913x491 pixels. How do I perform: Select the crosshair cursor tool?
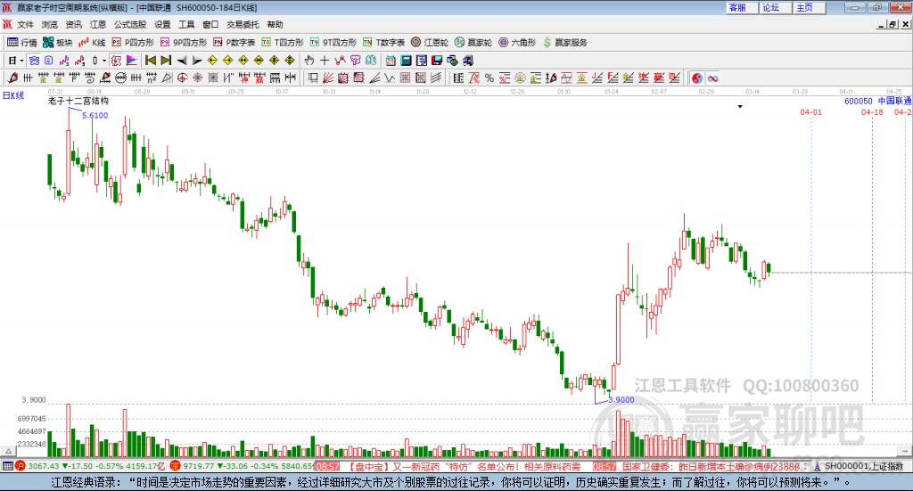click(325, 61)
